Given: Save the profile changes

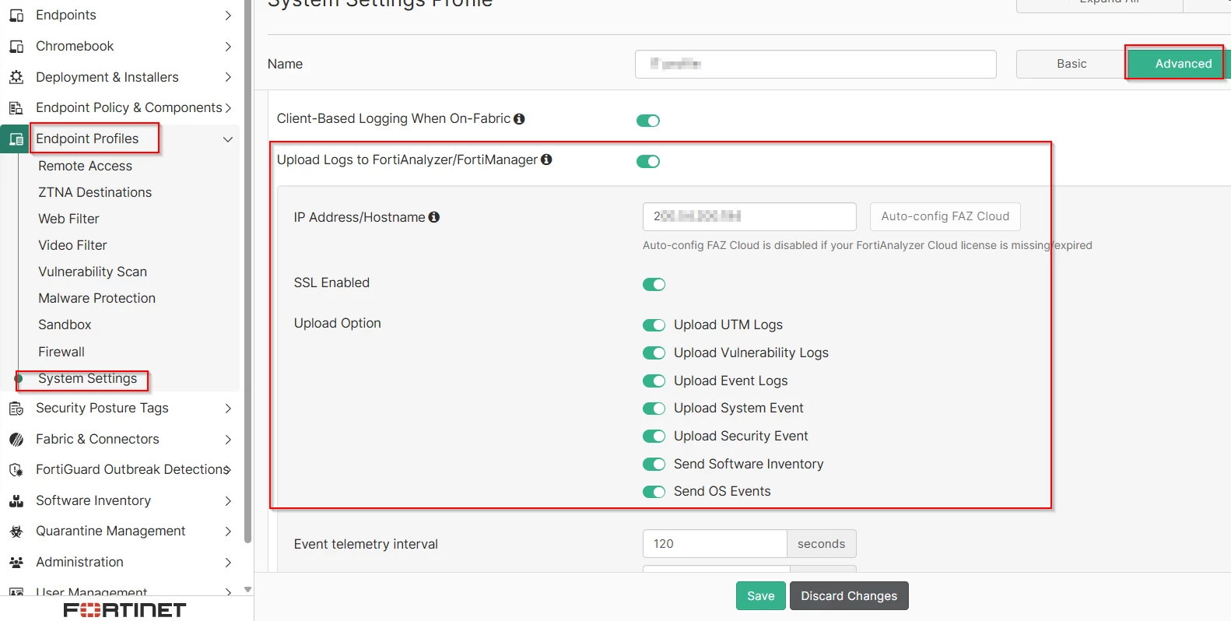Looking at the screenshot, I should [x=761, y=596].
